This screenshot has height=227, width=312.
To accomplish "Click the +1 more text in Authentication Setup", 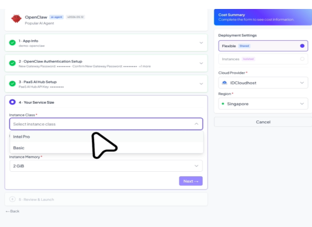I will point(145,66).
